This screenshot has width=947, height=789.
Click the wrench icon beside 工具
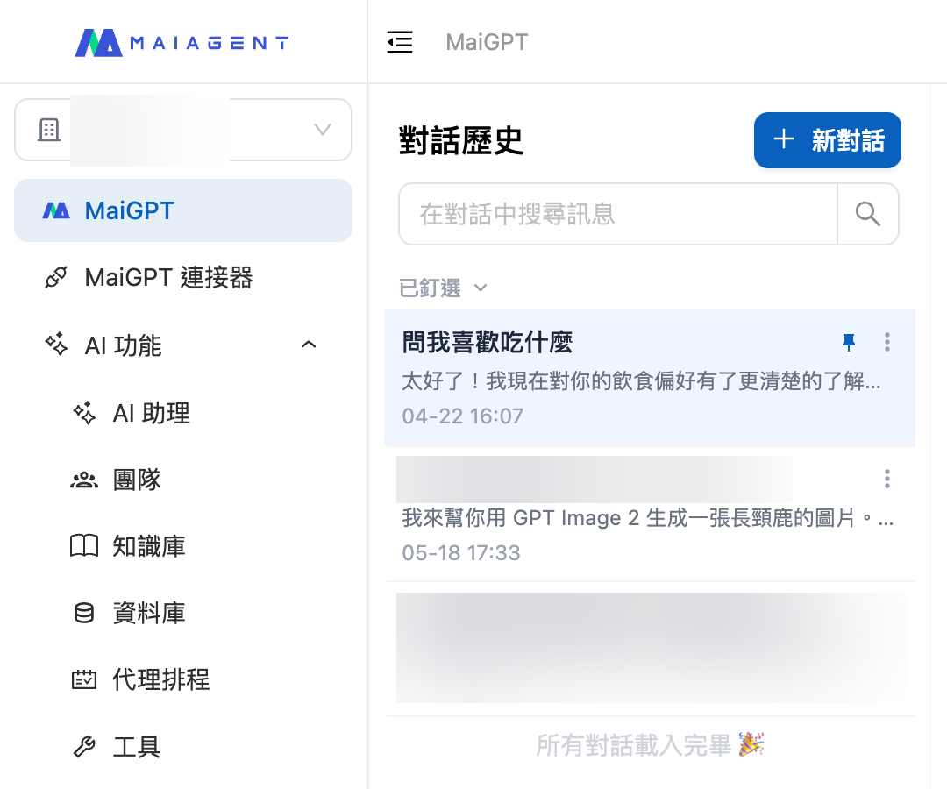click(x=84, y=747)
